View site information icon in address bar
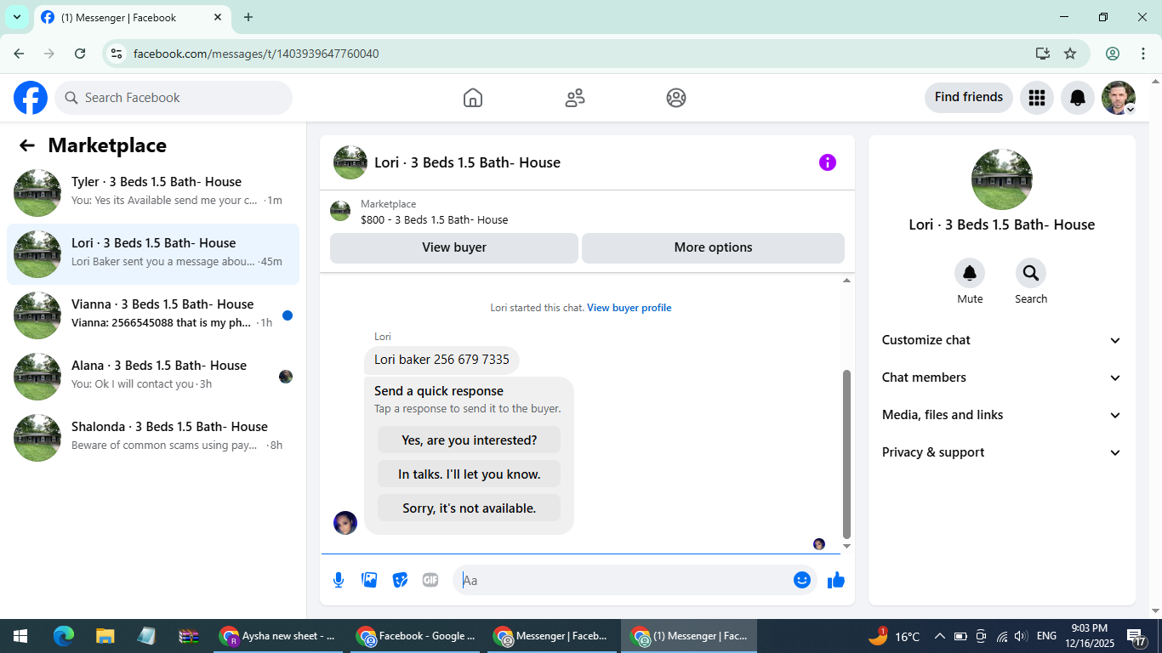This screenshot has width=1162, height=653. click(117, 54)
